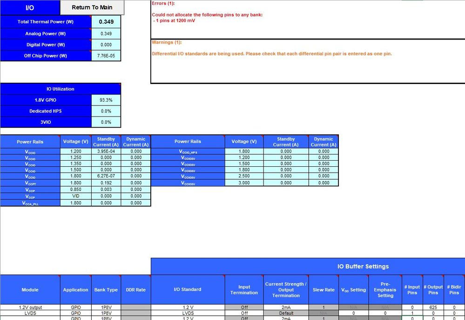Open the Slew Rate dropdown for 1.2V output
465x320 pixels.
point(323,307)
